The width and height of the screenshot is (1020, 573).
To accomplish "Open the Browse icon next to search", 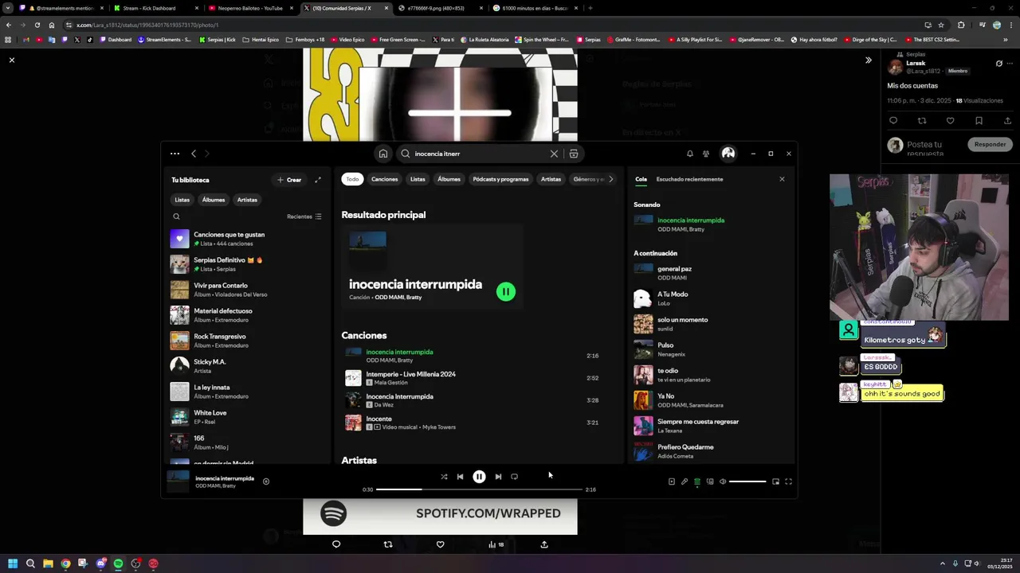I will [x=573, y=154].
